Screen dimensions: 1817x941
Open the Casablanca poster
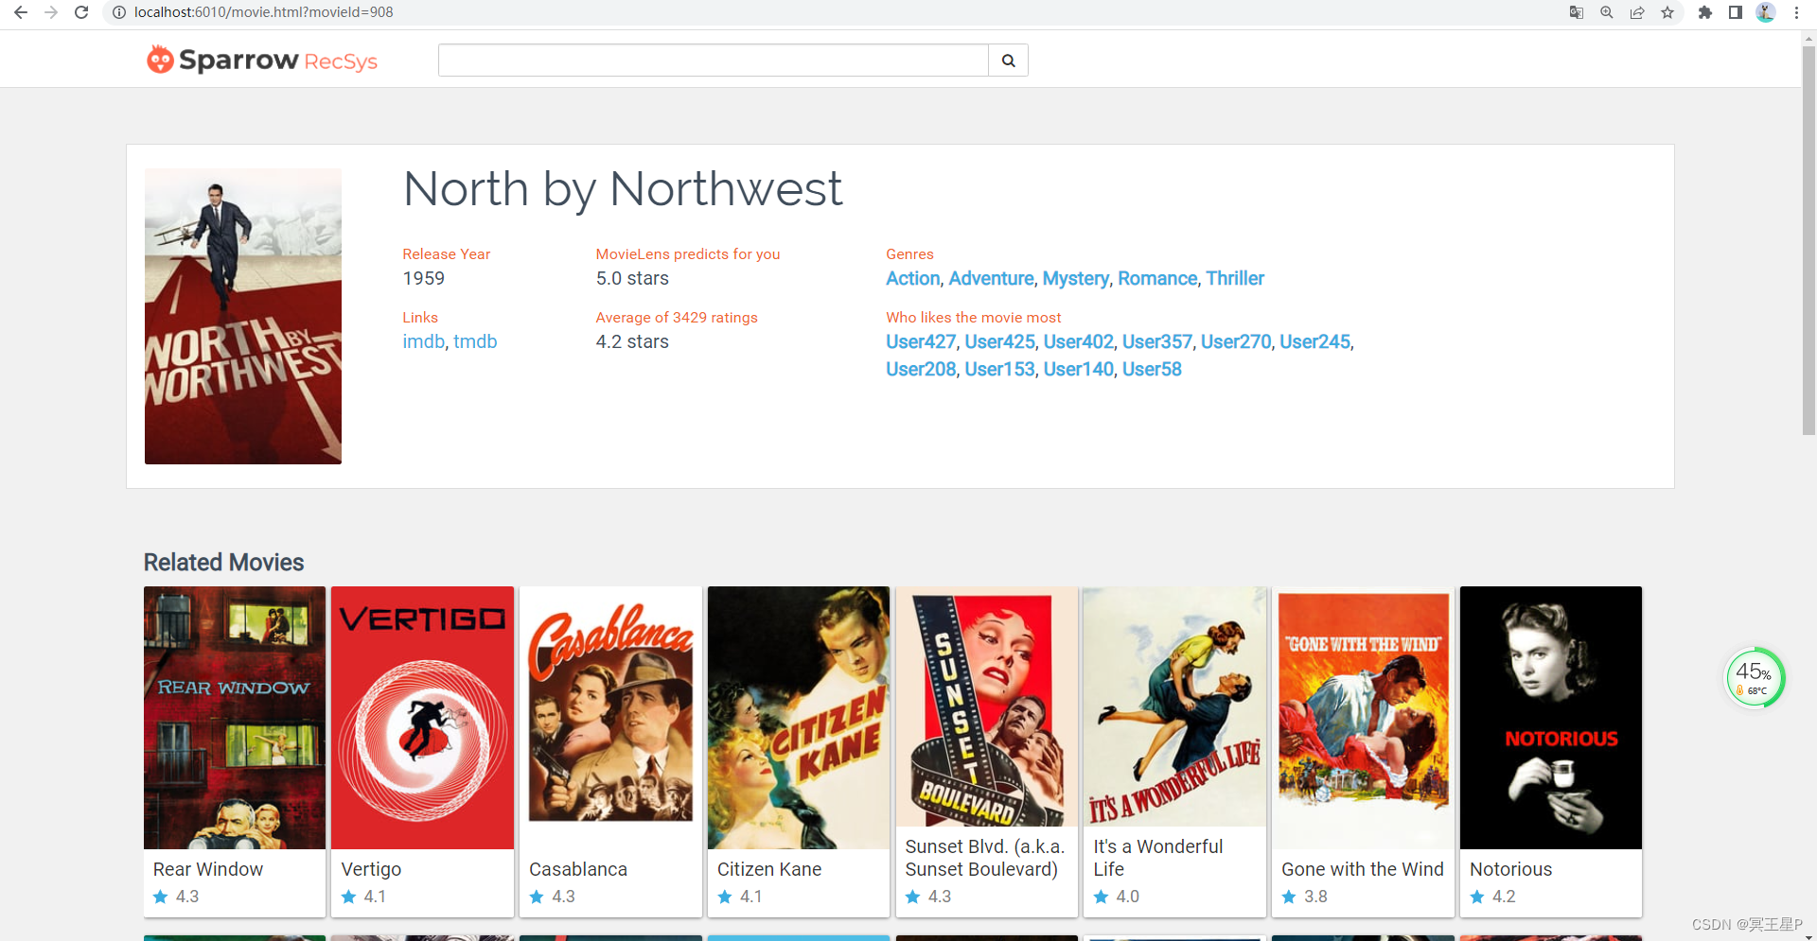[610, 718]
